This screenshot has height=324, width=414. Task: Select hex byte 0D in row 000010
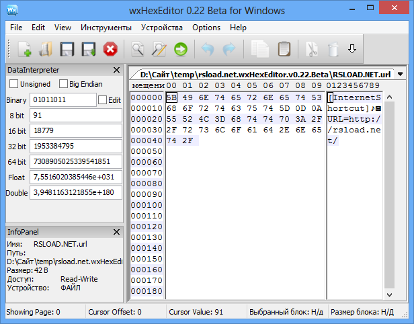tap(300, 108)
